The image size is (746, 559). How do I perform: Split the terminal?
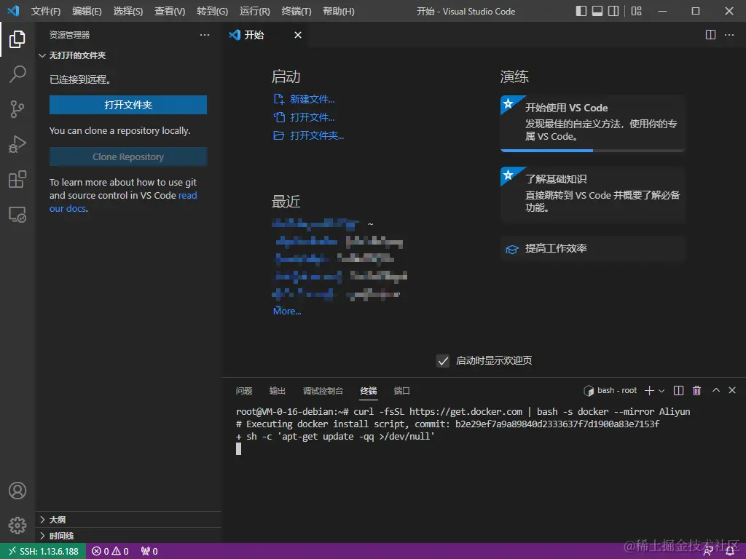pyautogui.click(x=678, y=391)
